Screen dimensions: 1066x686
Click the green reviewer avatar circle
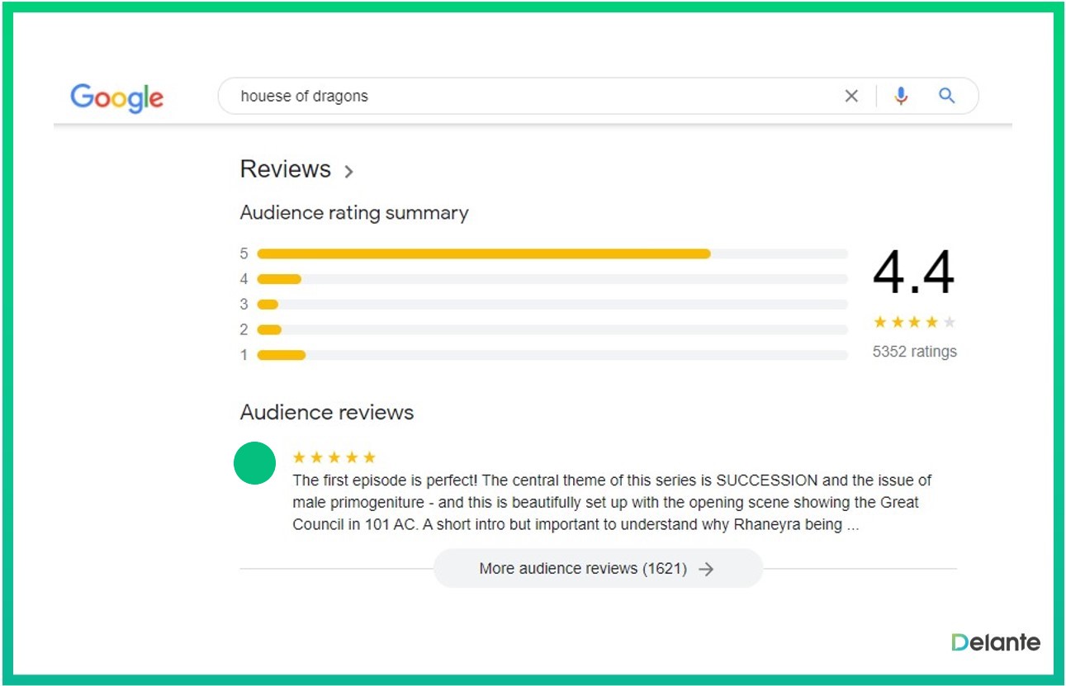click(x=254, y=463)
